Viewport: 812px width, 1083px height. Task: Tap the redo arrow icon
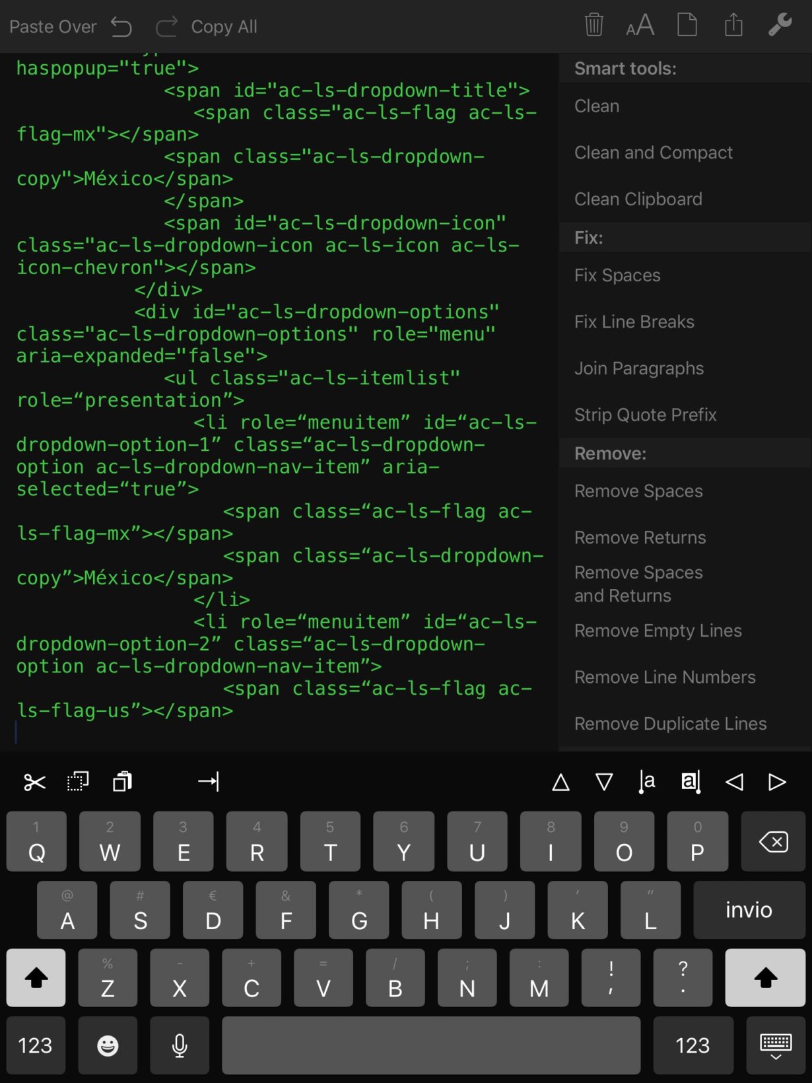[x=166, y=27]
